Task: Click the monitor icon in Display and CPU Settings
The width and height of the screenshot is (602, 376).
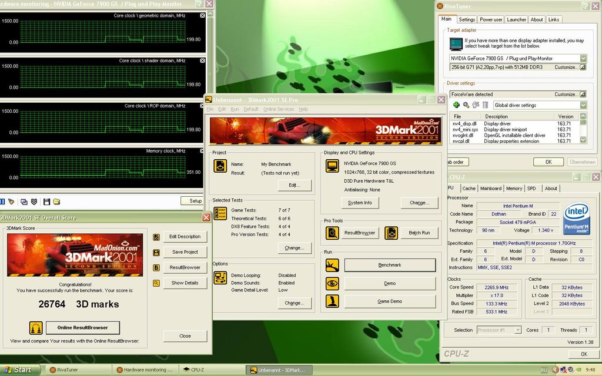Action: 333,166
